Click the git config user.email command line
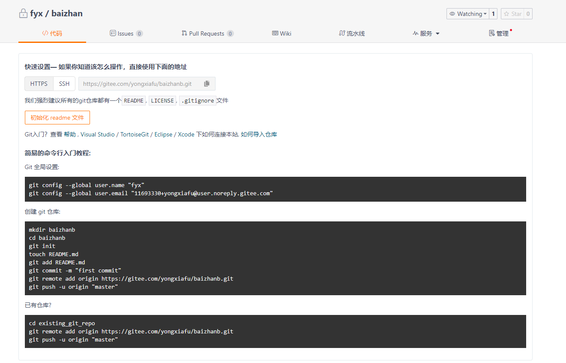 [151, 193]
